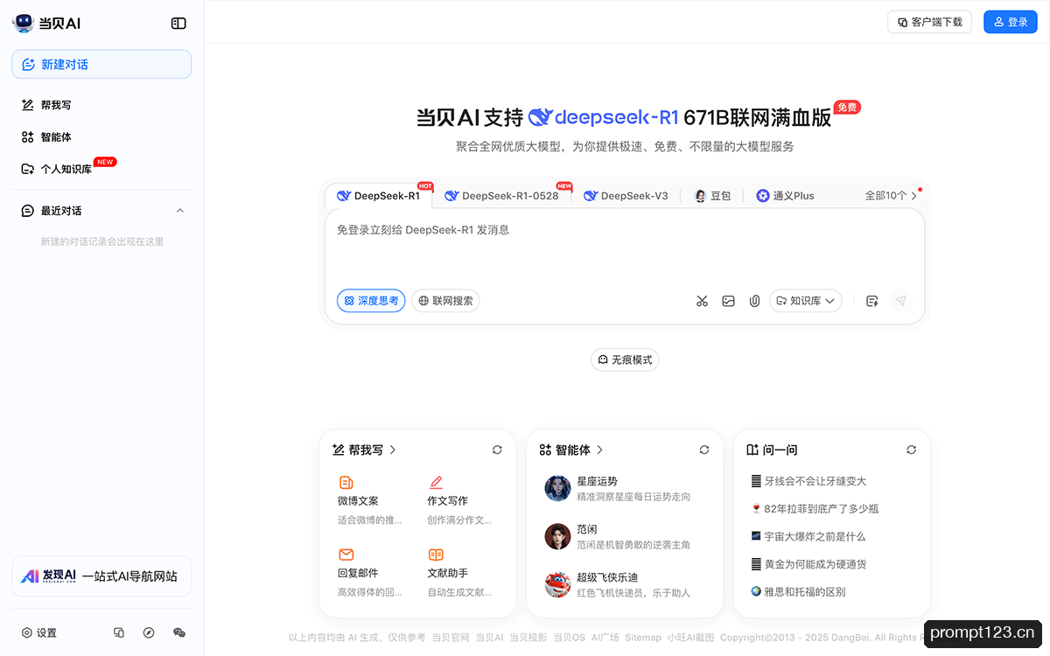
Task: Open 回复邮件 writing template
Action: click(370, 573)
